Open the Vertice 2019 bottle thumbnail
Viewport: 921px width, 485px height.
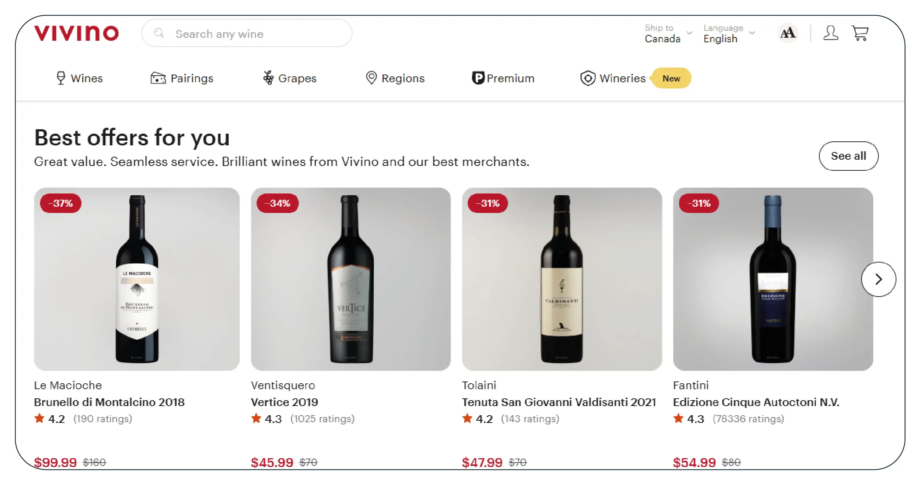coord(351,279)
